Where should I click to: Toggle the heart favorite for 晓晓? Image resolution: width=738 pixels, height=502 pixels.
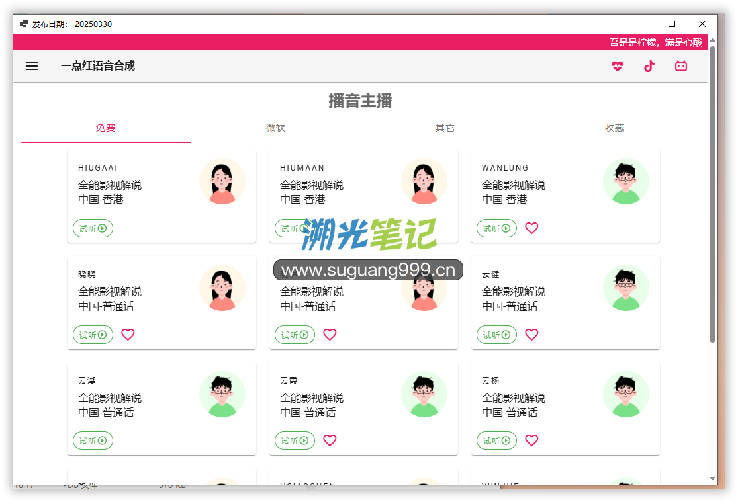point(128,335)
